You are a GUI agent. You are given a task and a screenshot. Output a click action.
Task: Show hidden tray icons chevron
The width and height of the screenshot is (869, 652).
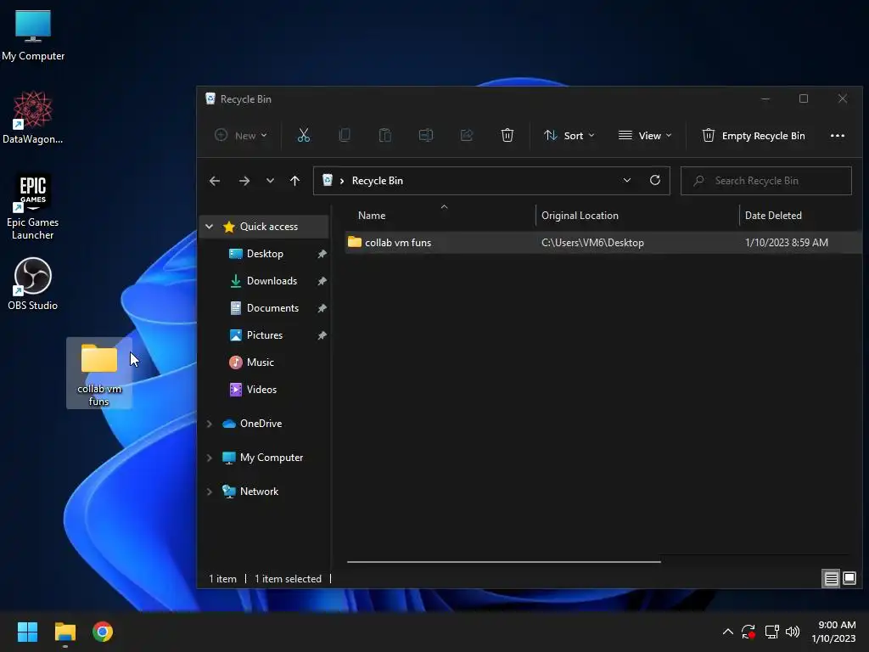[727, 632]
